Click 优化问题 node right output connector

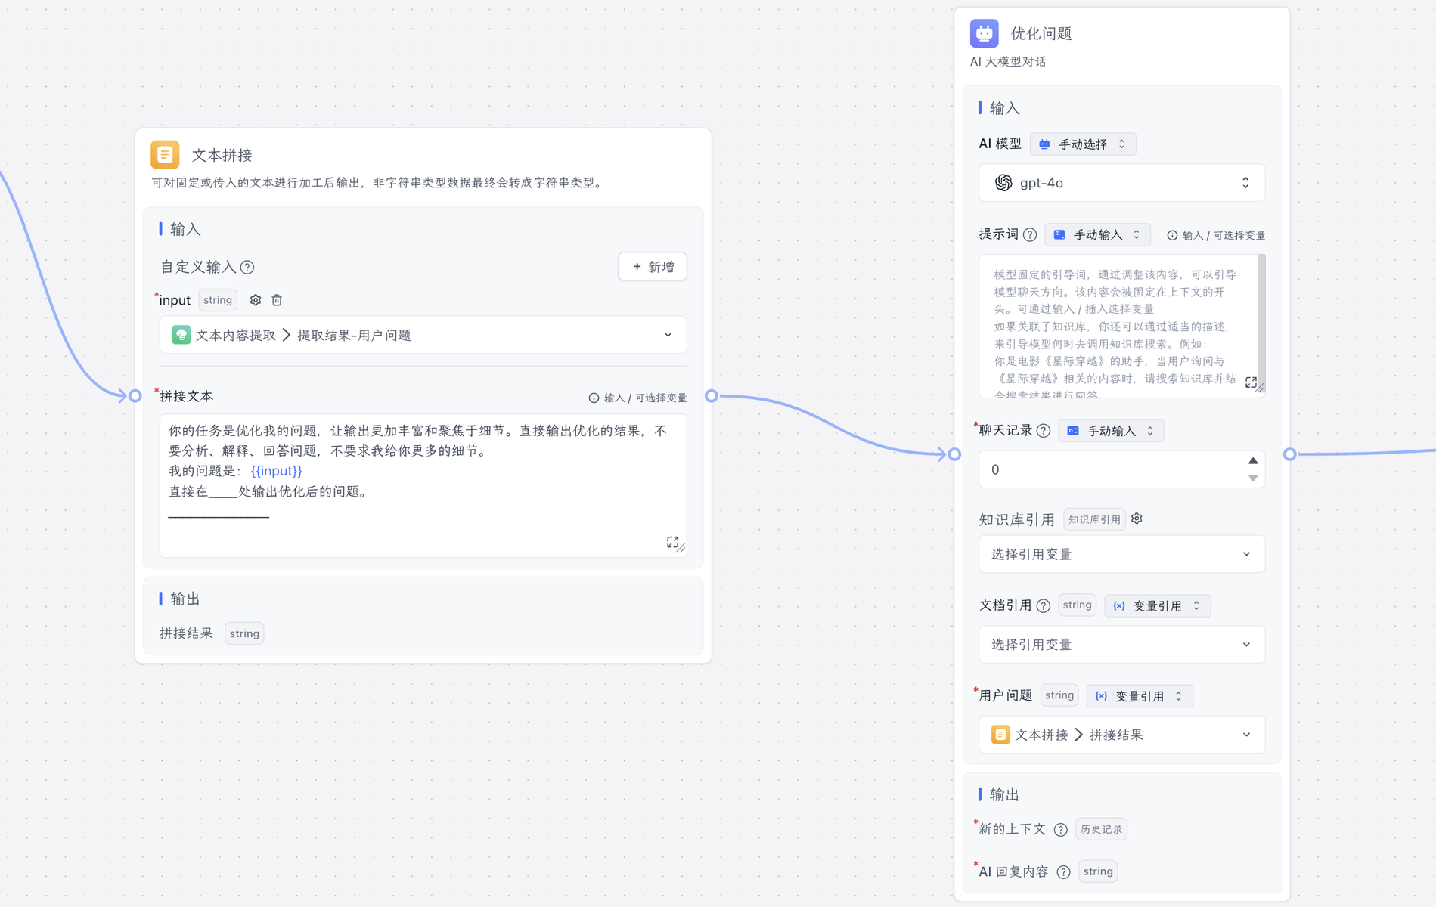tap(1290, 454)
